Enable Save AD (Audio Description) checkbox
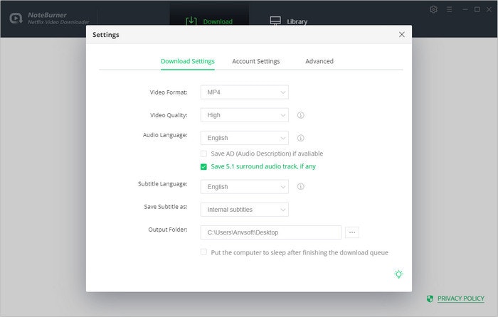The image size is (498, 317). pos(203,154)
